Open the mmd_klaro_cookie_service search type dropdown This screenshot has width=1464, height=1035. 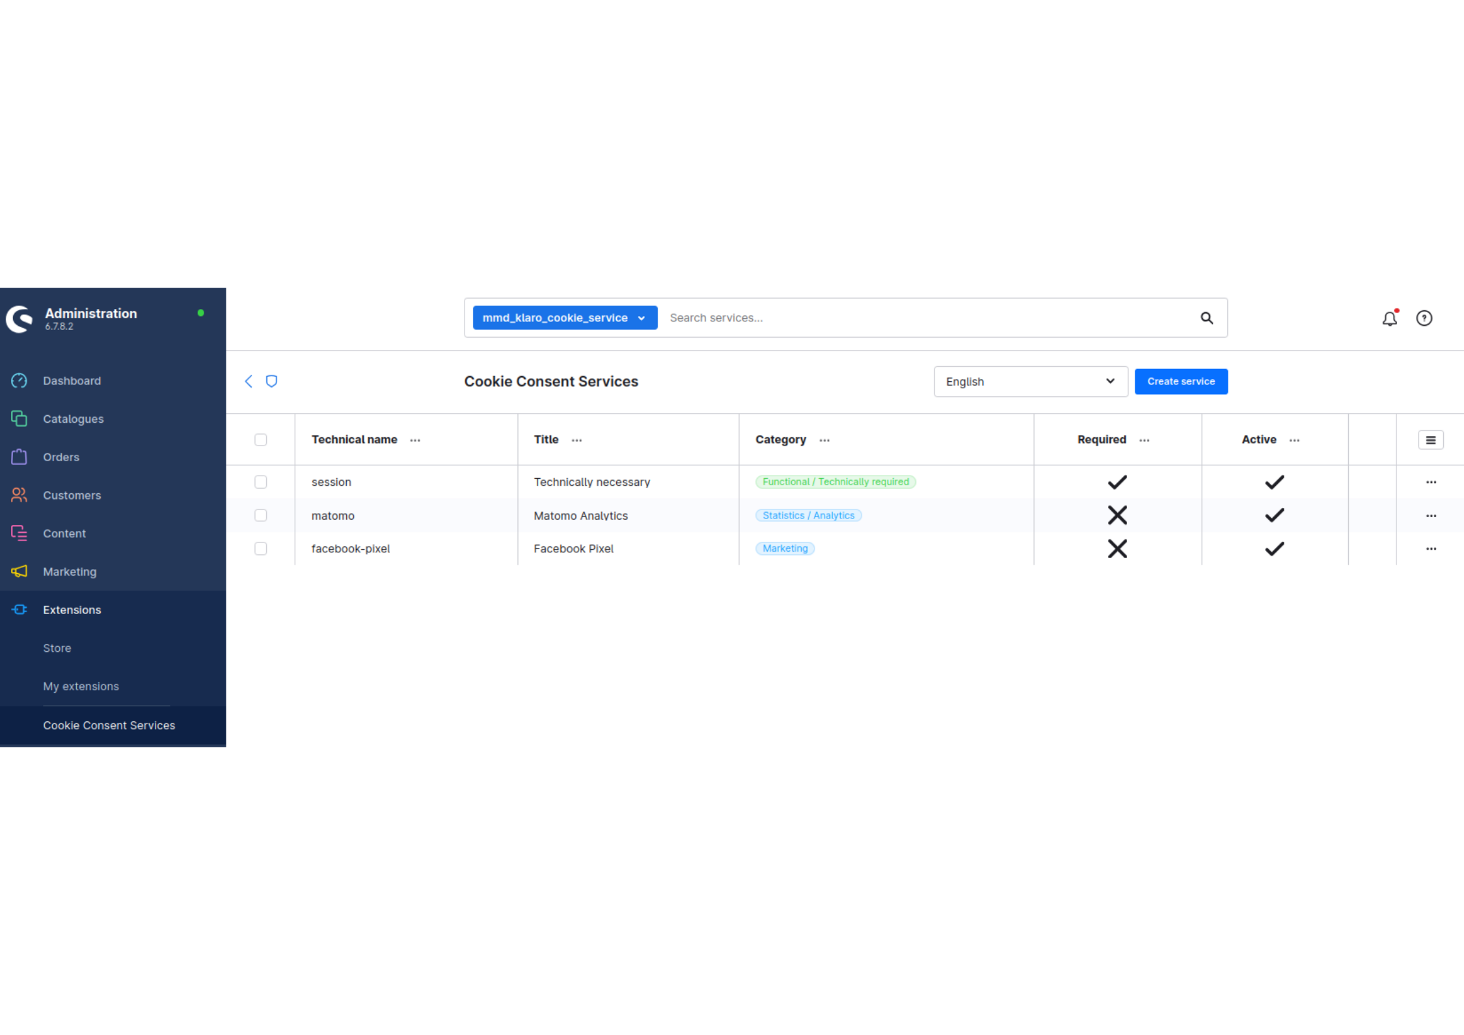565,317
